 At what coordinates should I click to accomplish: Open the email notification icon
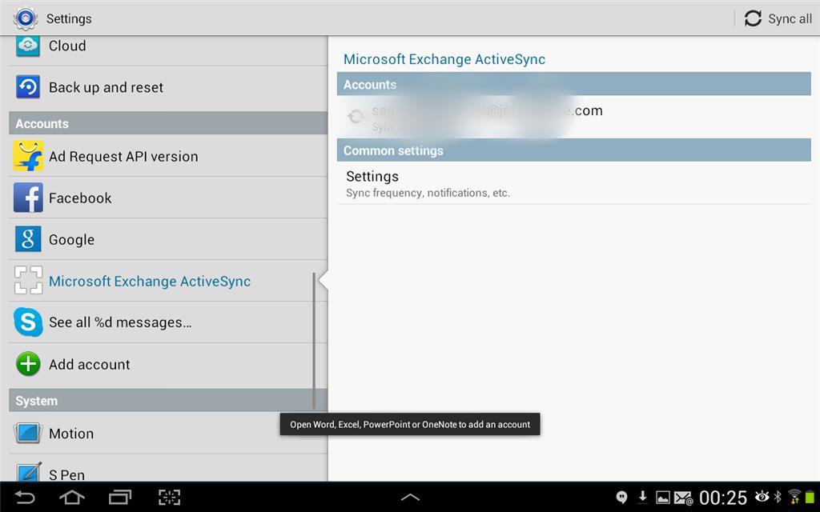(x=684, y=498)
